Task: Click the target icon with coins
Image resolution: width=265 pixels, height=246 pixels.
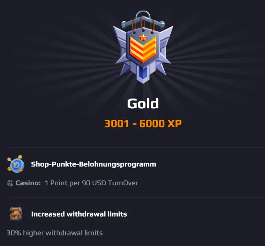Action: tap(15, 164)
